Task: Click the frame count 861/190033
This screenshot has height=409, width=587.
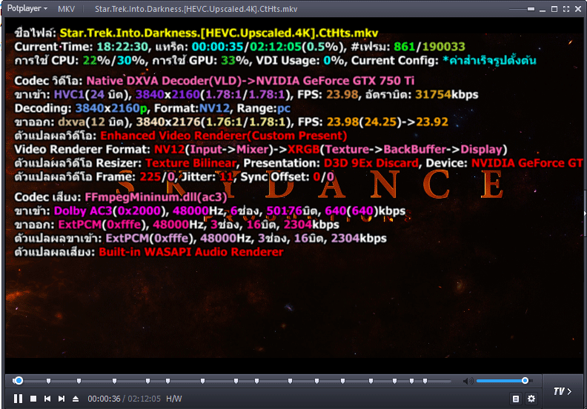Action: pyautogui.click(x=429, y=47)
